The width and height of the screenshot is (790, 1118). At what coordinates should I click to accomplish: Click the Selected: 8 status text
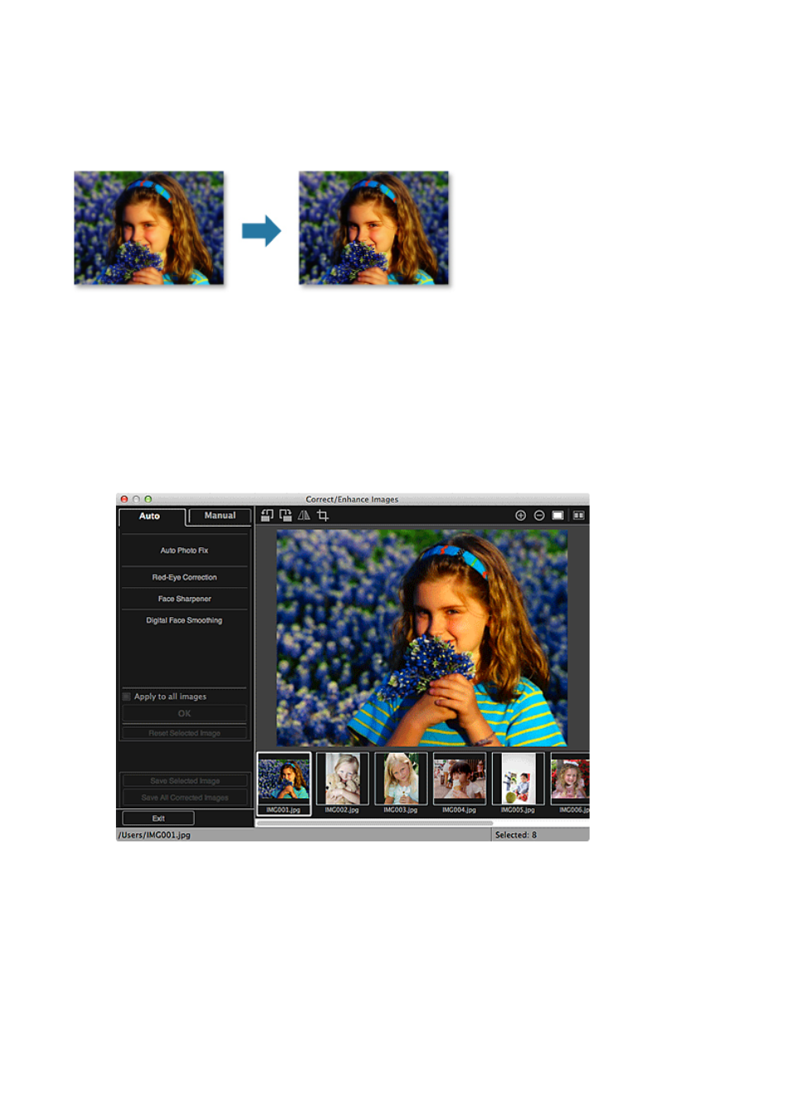[516, 835]
